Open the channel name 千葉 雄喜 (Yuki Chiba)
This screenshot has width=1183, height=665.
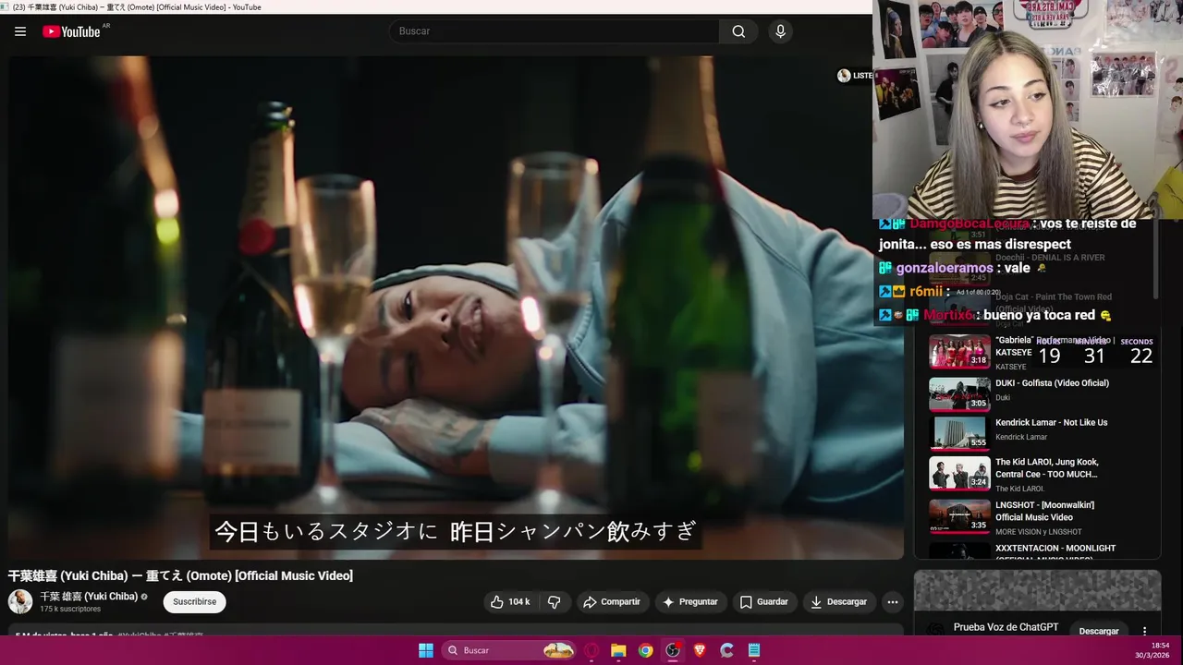click(x=89, y=597)
